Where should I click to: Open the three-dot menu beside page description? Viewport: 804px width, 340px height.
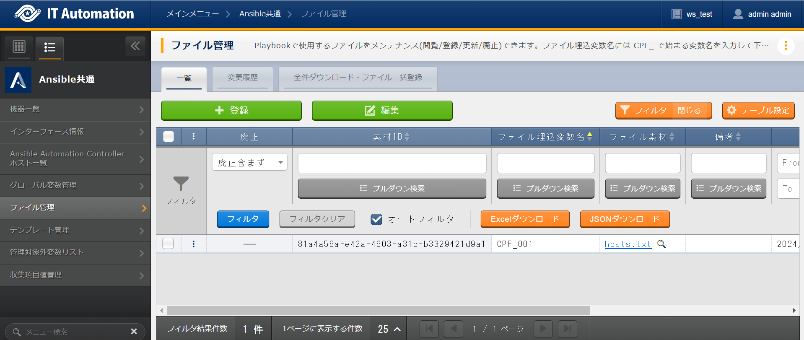786,45
